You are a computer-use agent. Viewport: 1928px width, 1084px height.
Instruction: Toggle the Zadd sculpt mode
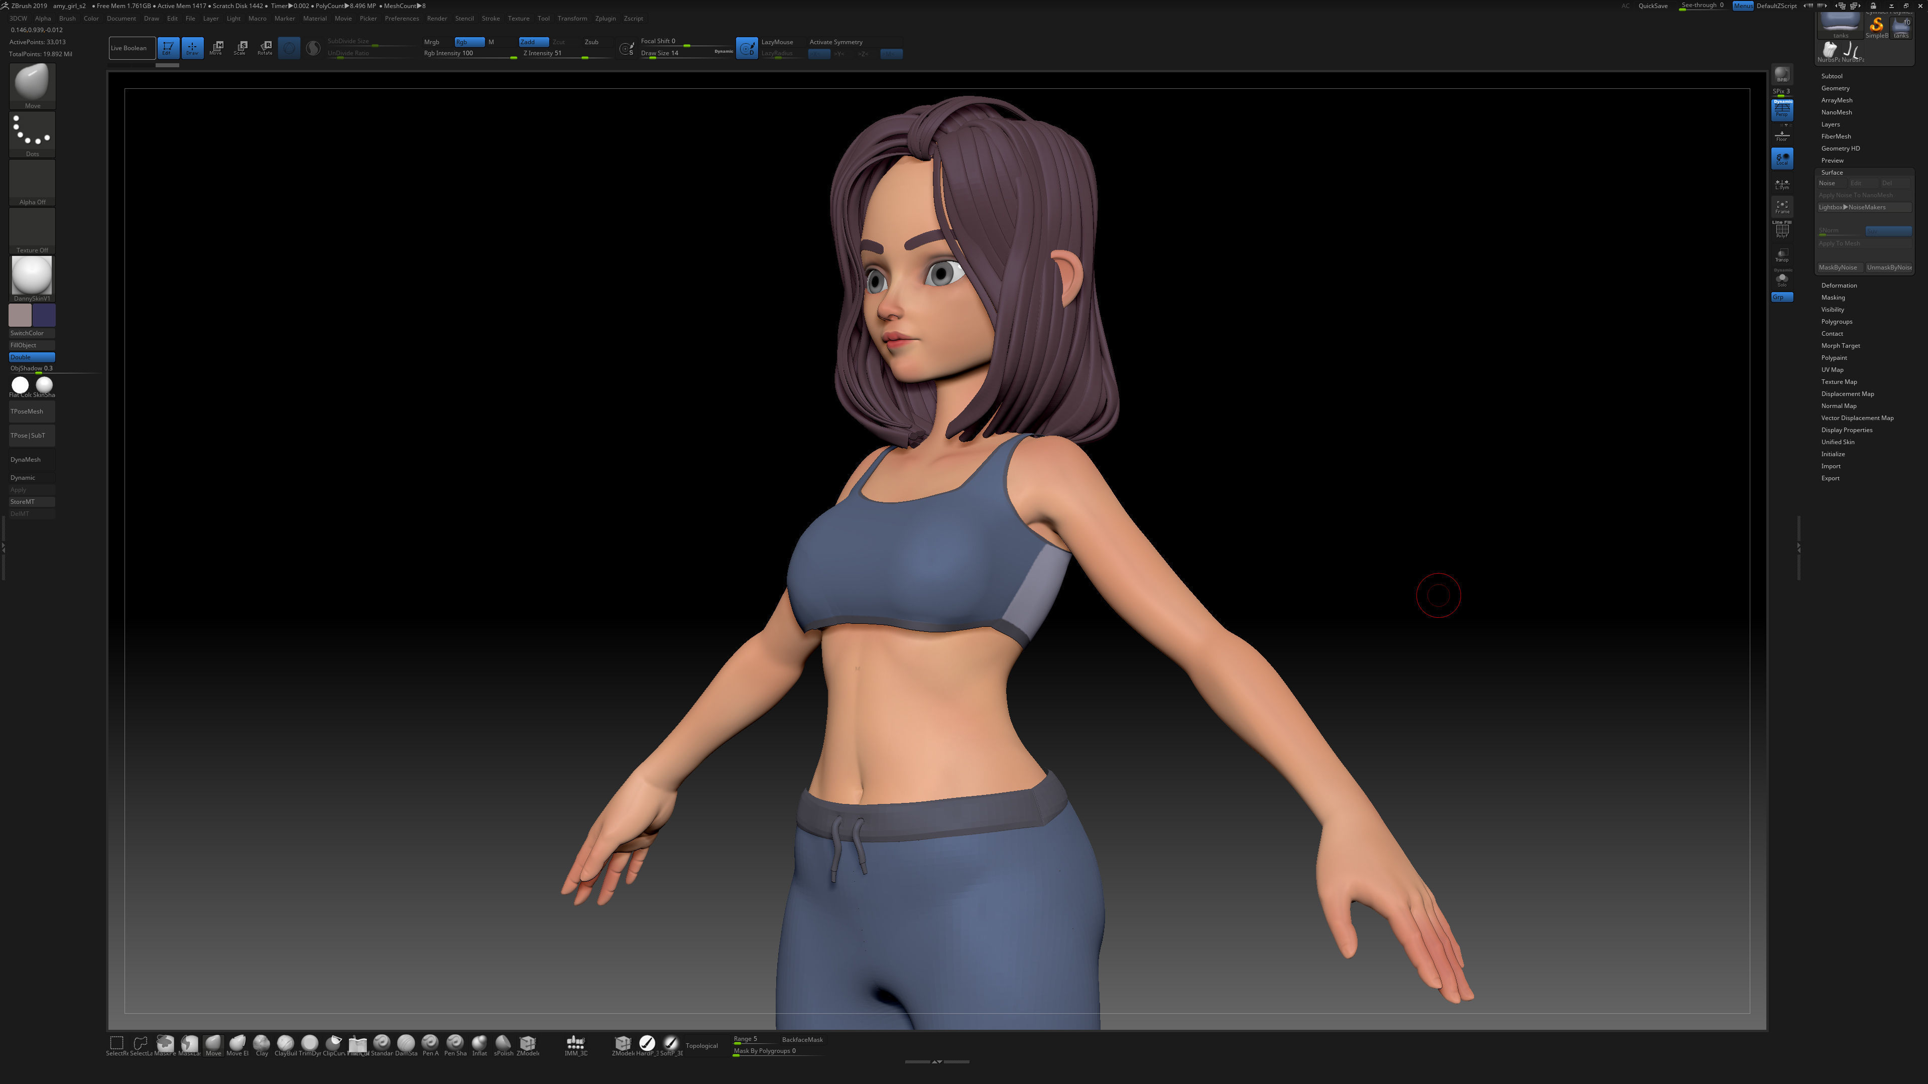click(x=534, y=42)
